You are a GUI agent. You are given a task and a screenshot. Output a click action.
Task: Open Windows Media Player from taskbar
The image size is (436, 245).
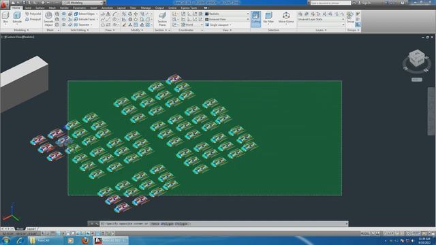[x=70, y=240]
